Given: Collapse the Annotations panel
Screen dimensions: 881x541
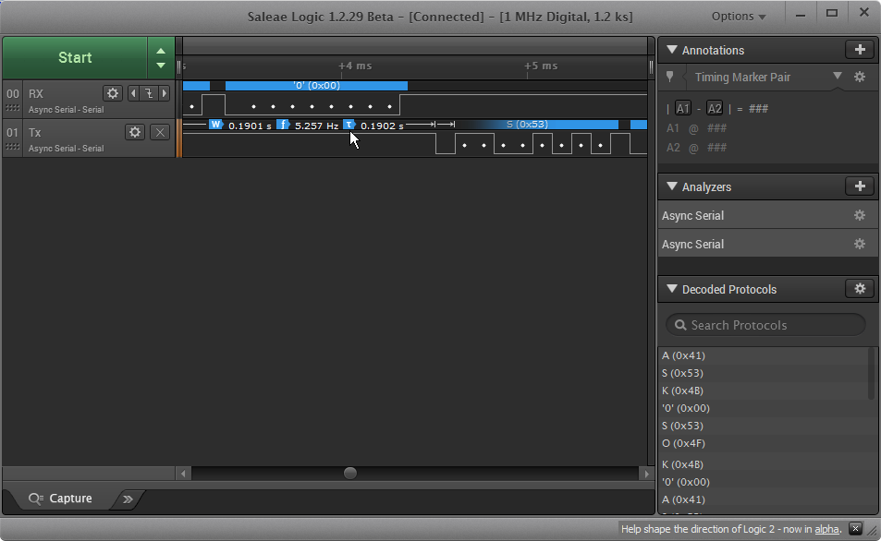Looking at the screenshot, I should point(671,49).
